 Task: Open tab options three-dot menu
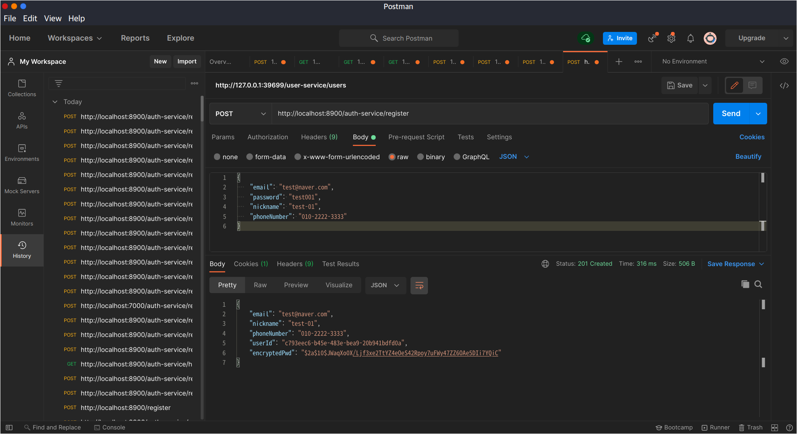coord(638,62)
